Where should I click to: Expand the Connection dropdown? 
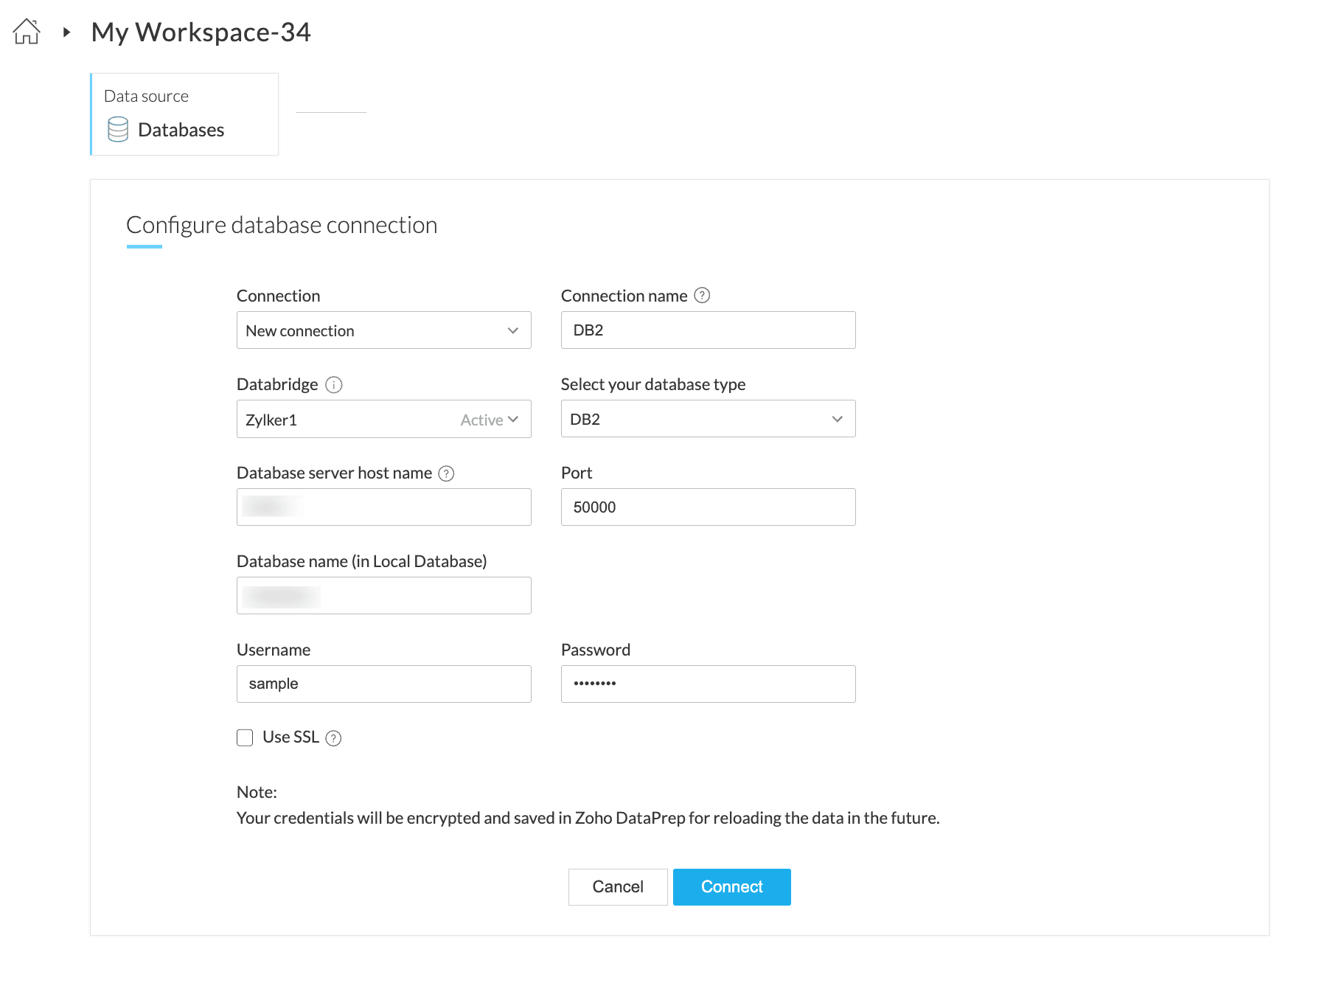(x=383, y=330)
